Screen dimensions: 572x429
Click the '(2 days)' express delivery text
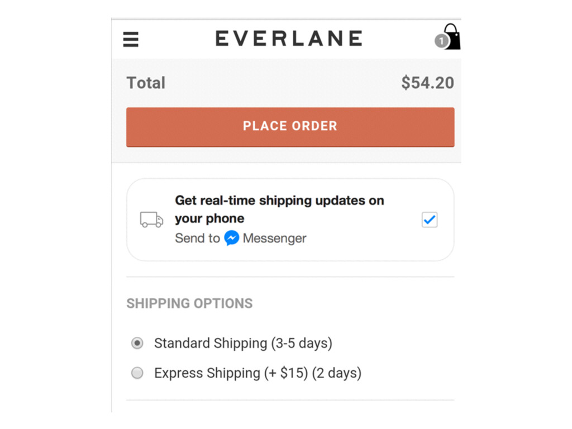[337, 373]
